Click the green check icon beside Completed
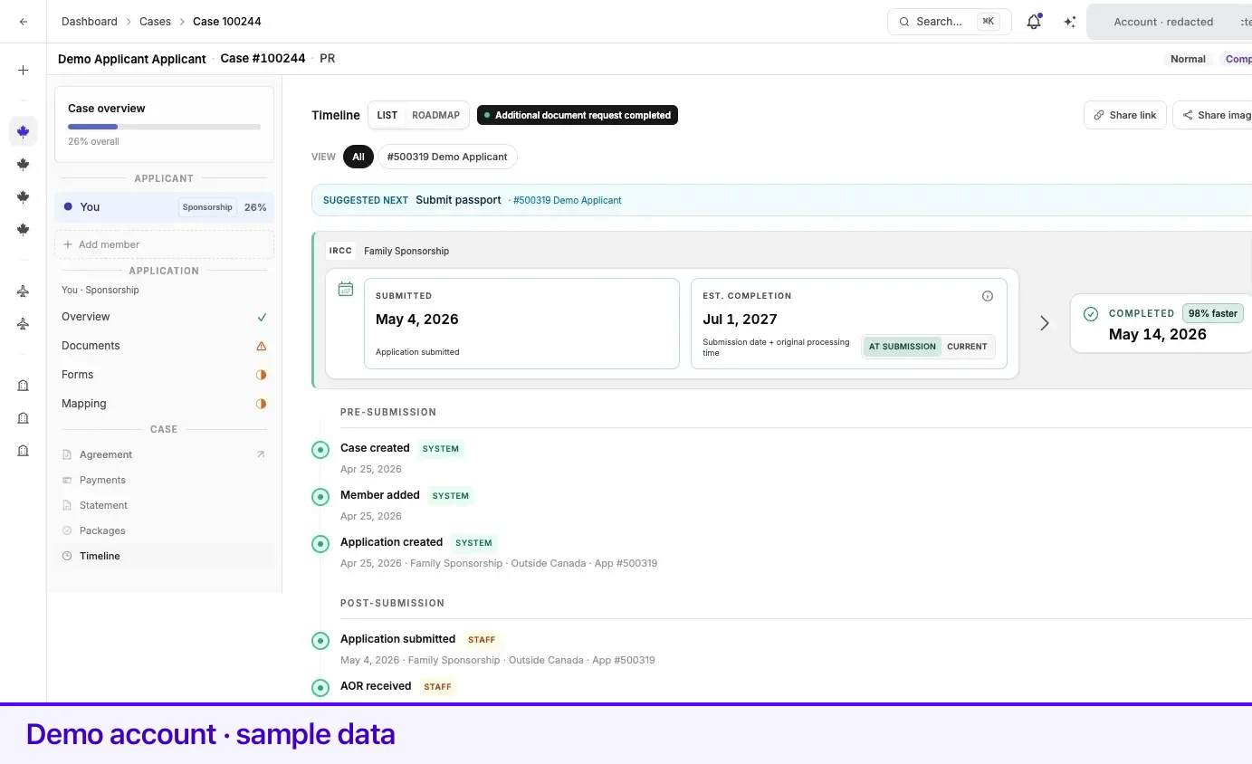The width and height of the screenshot is (1252, 764). 1091,313
